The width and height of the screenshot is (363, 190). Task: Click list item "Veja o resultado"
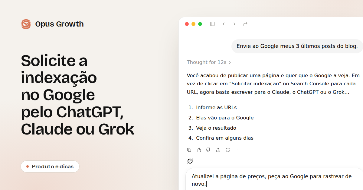coord(216,128)
